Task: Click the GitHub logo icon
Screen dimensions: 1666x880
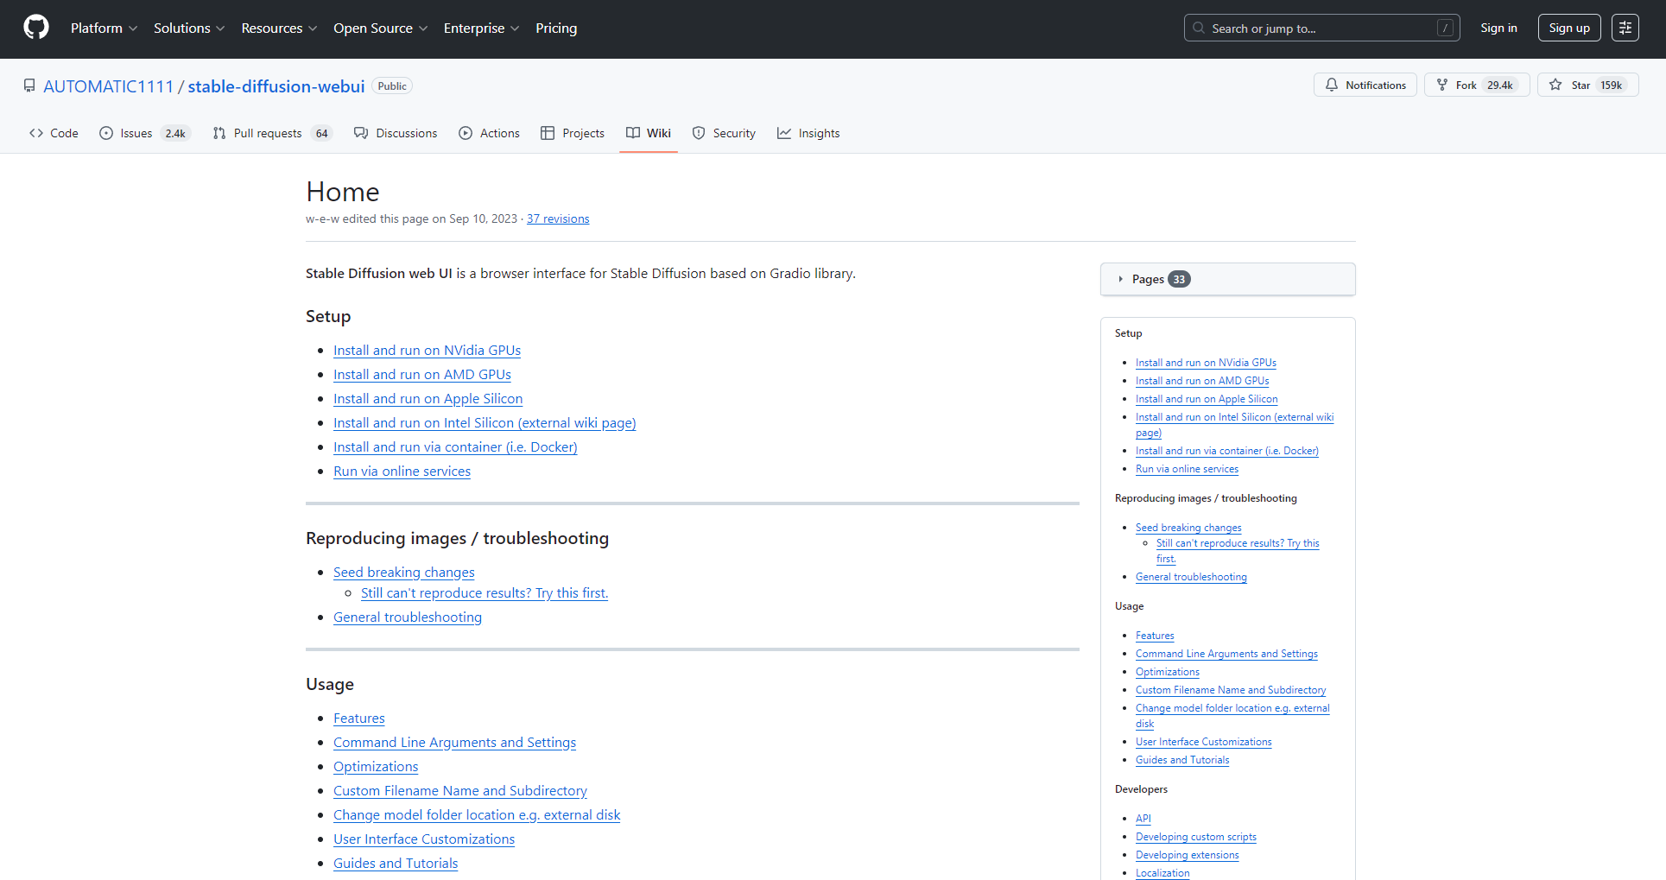Action: pos(36,28)
